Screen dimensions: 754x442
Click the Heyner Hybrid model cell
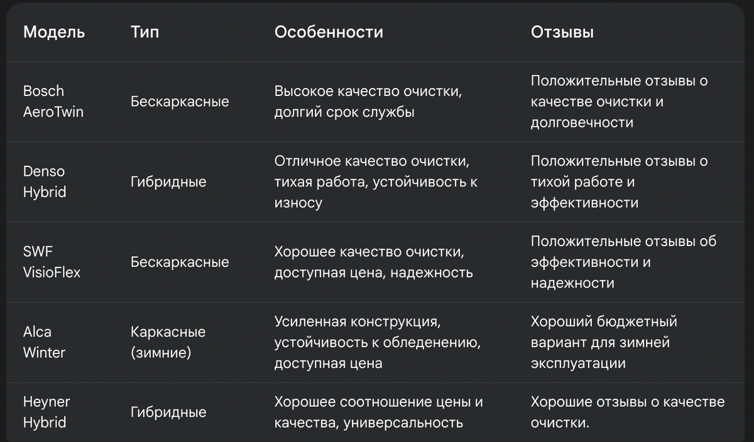pos(46,412)
